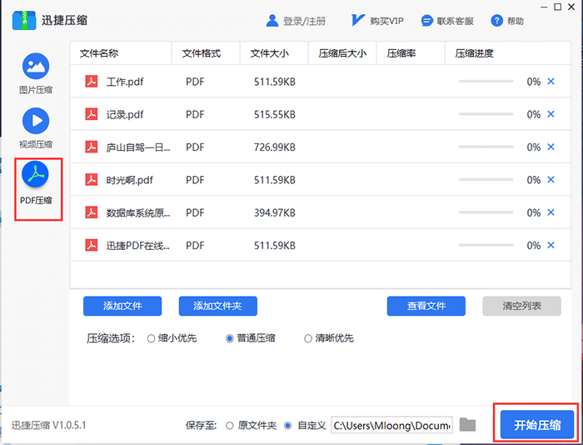Viewport: 583px width, 445px height.
Task: Select the PDF压缩 sidebar mode
Action: pyautogui.click(x=36, y=184)
